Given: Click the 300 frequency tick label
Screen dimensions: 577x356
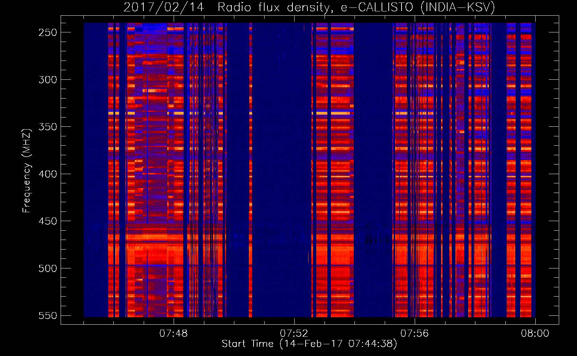Looking at the screenshot, I should click(x=48, y=80).
